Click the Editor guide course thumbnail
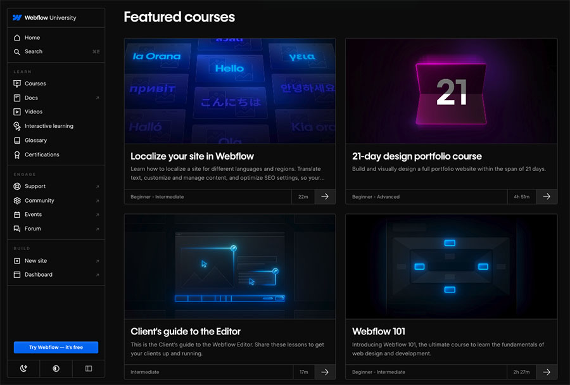 (230, 267)
